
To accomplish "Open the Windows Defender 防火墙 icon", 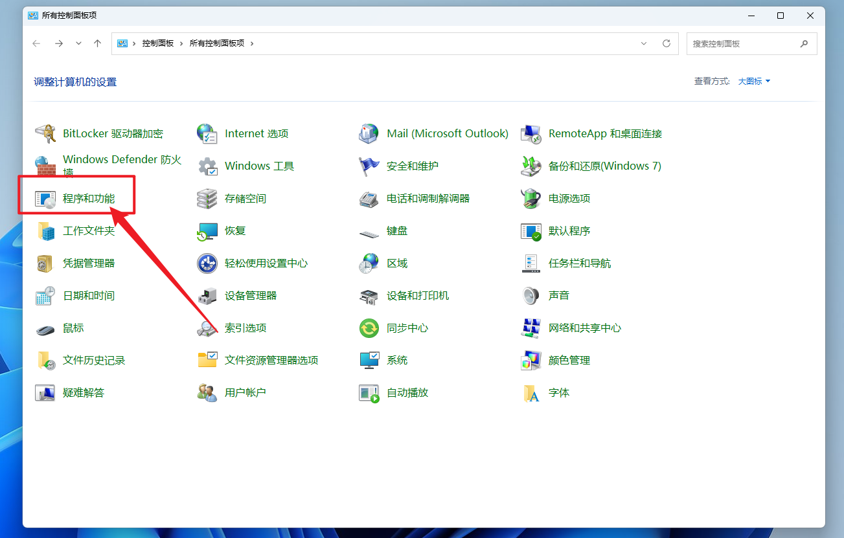I will click(x=45, y=166).
